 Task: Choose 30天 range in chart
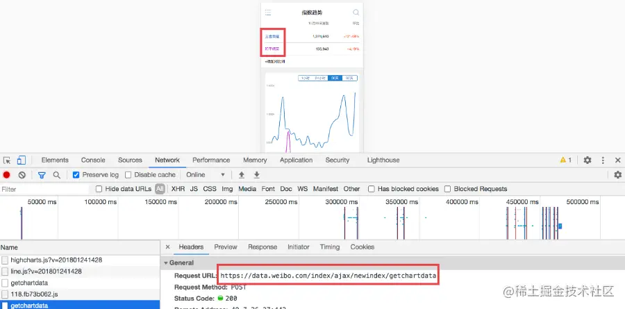tap(335, 78)
